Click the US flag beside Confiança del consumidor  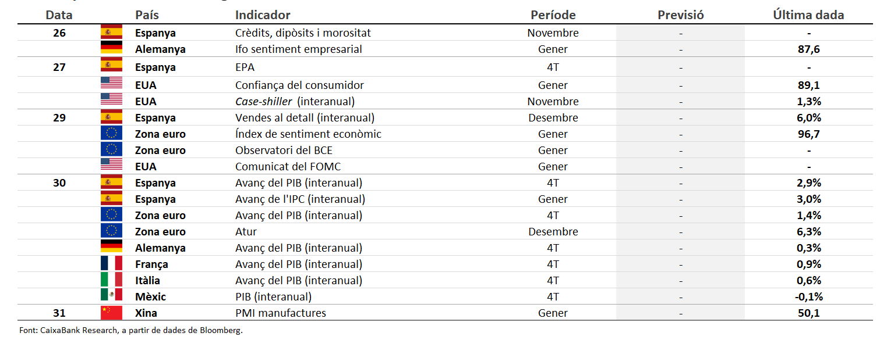pos(111,85)
